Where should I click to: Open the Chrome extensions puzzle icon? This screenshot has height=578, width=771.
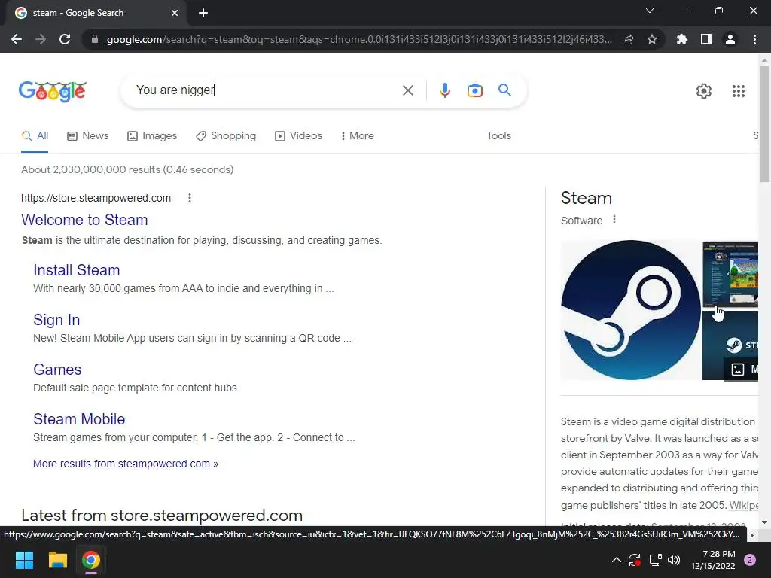(682, 39)
